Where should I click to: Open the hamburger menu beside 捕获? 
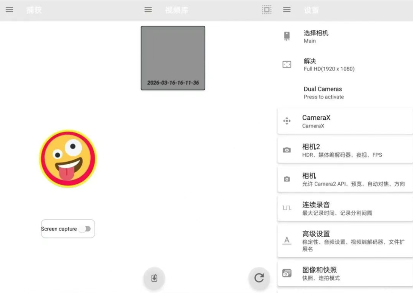pos(9,9)
